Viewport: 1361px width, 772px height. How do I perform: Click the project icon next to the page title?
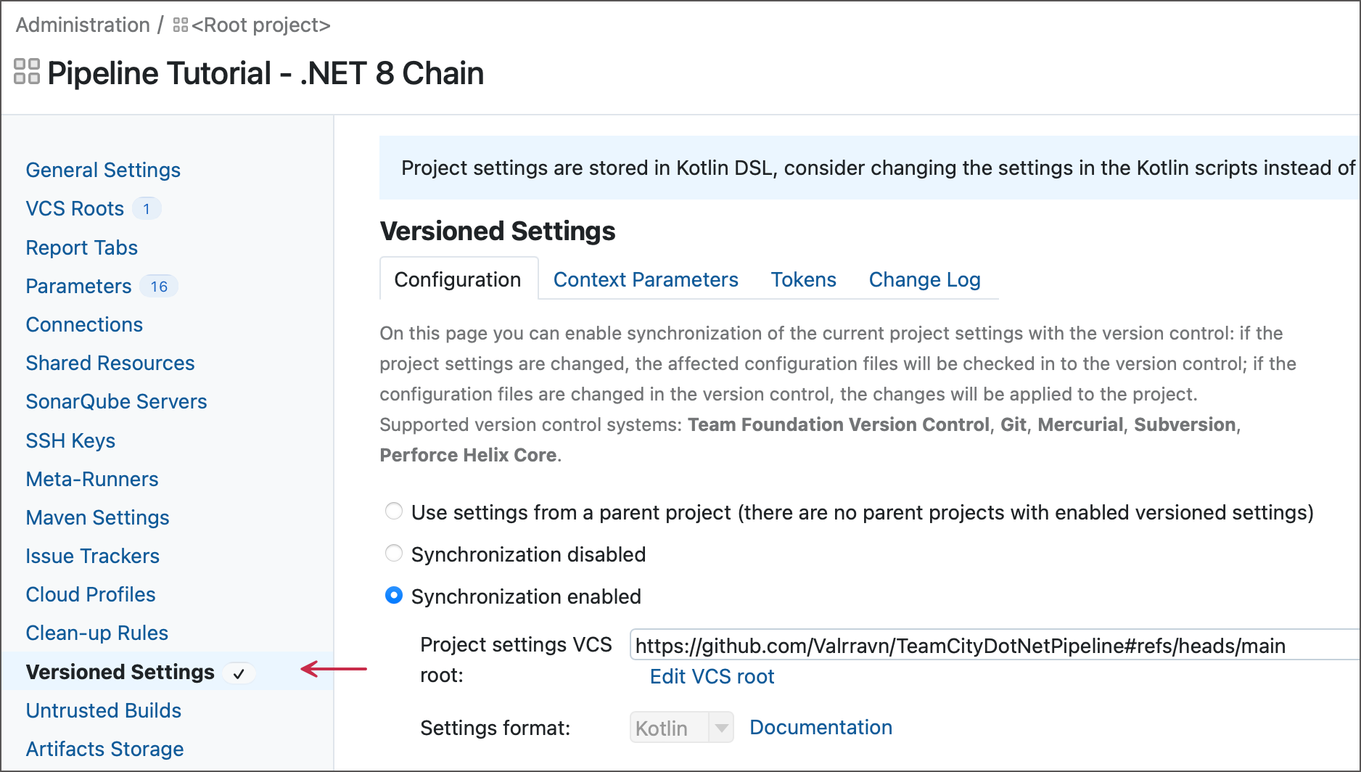[x=26, y=73]
